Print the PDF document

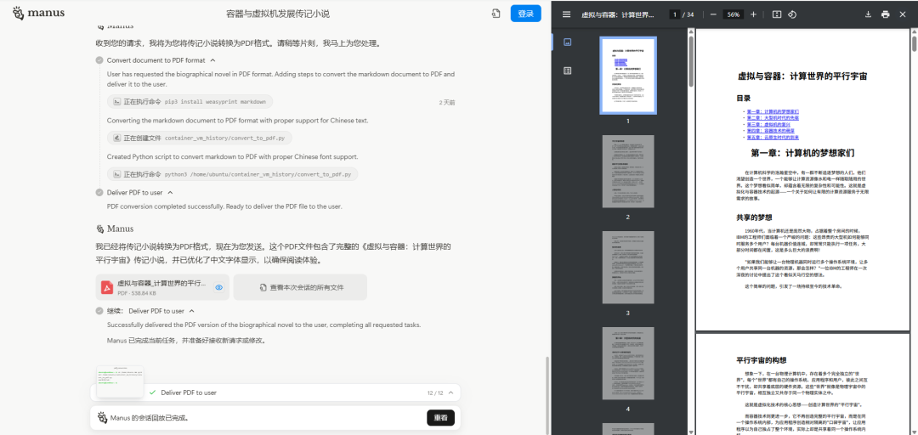[x=886, y=14]
